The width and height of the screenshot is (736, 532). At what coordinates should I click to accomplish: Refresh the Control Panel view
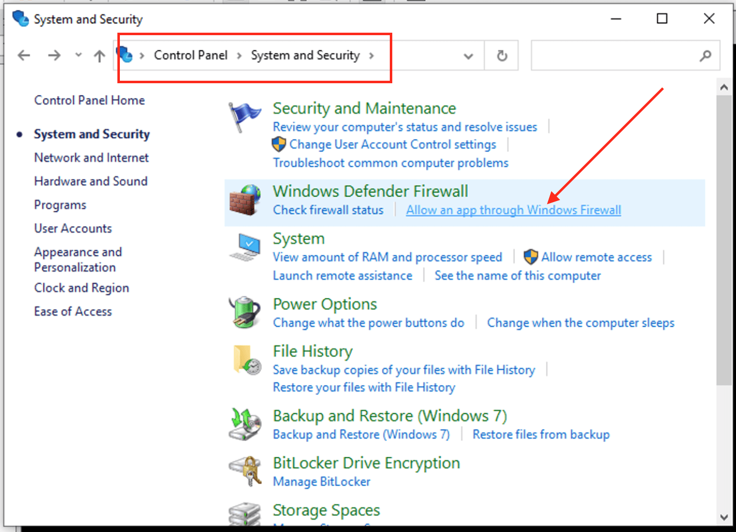[502, 55]
